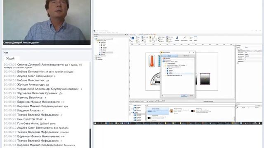Image resolution: width=264 pixels, height=148 pixels.
Task: Switch to the unselected tab in the dialog
Action: tap(186, 56)
